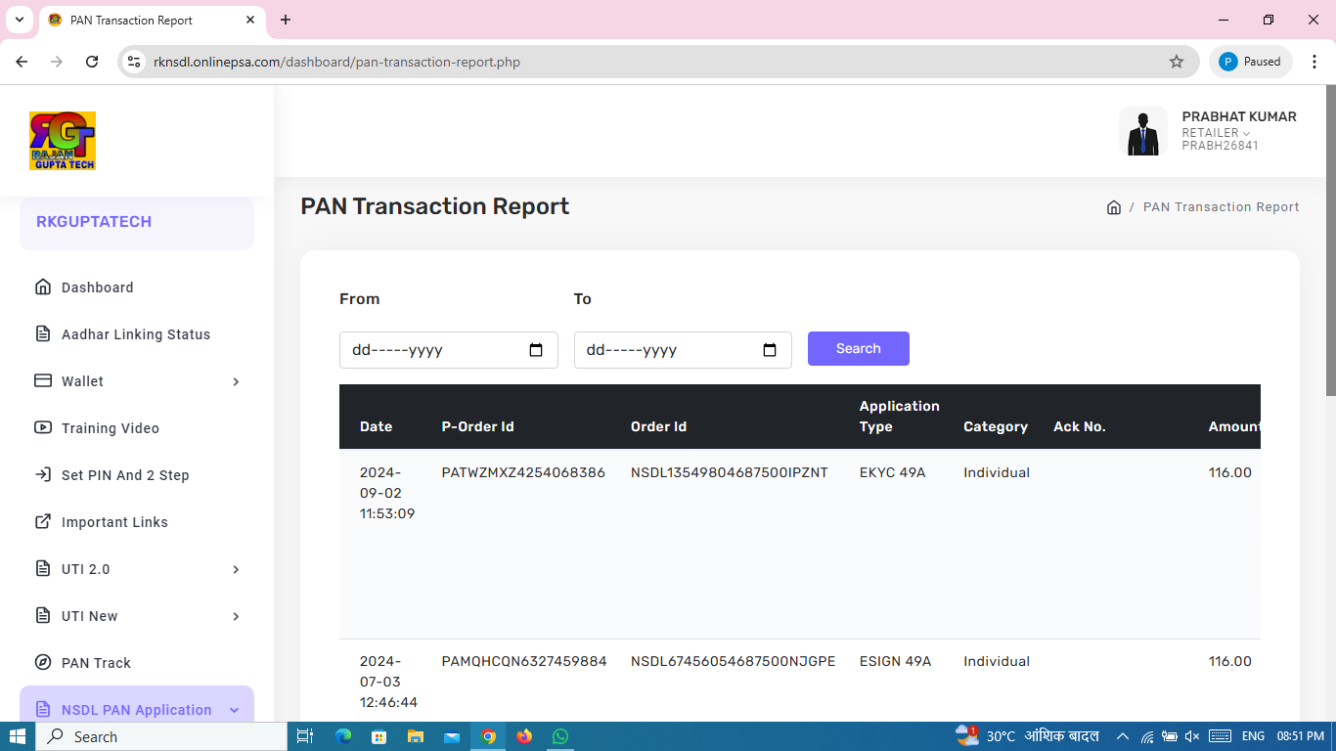1336x751 pixels.
Task: Switch to PAN Transaction Report browser tab
Action: pyautogui.click(x=147, y=20)
